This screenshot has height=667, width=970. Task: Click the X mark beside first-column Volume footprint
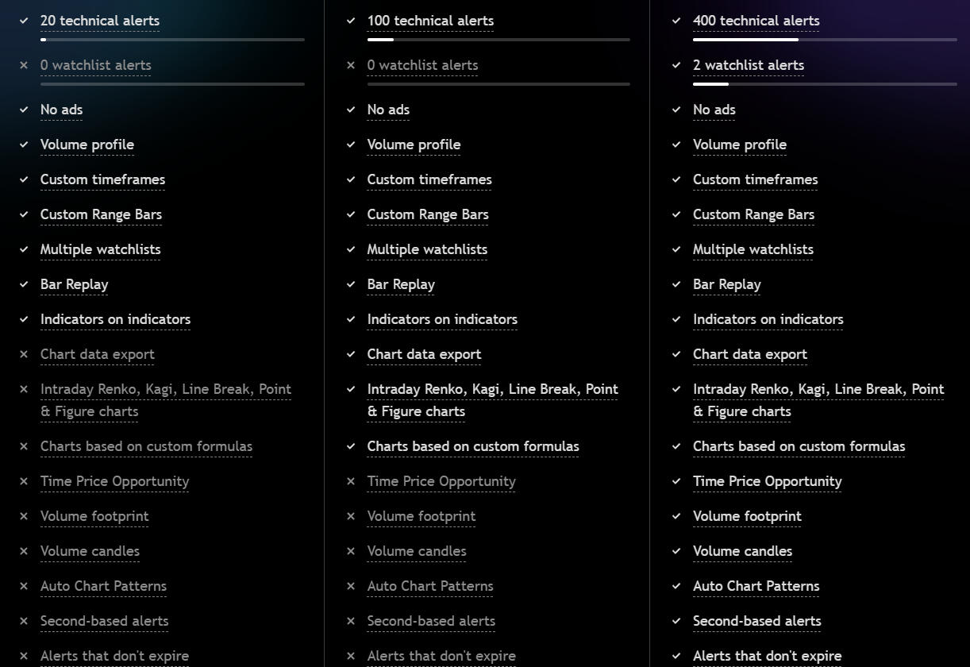pyautogui.click(x=24, y=516)
